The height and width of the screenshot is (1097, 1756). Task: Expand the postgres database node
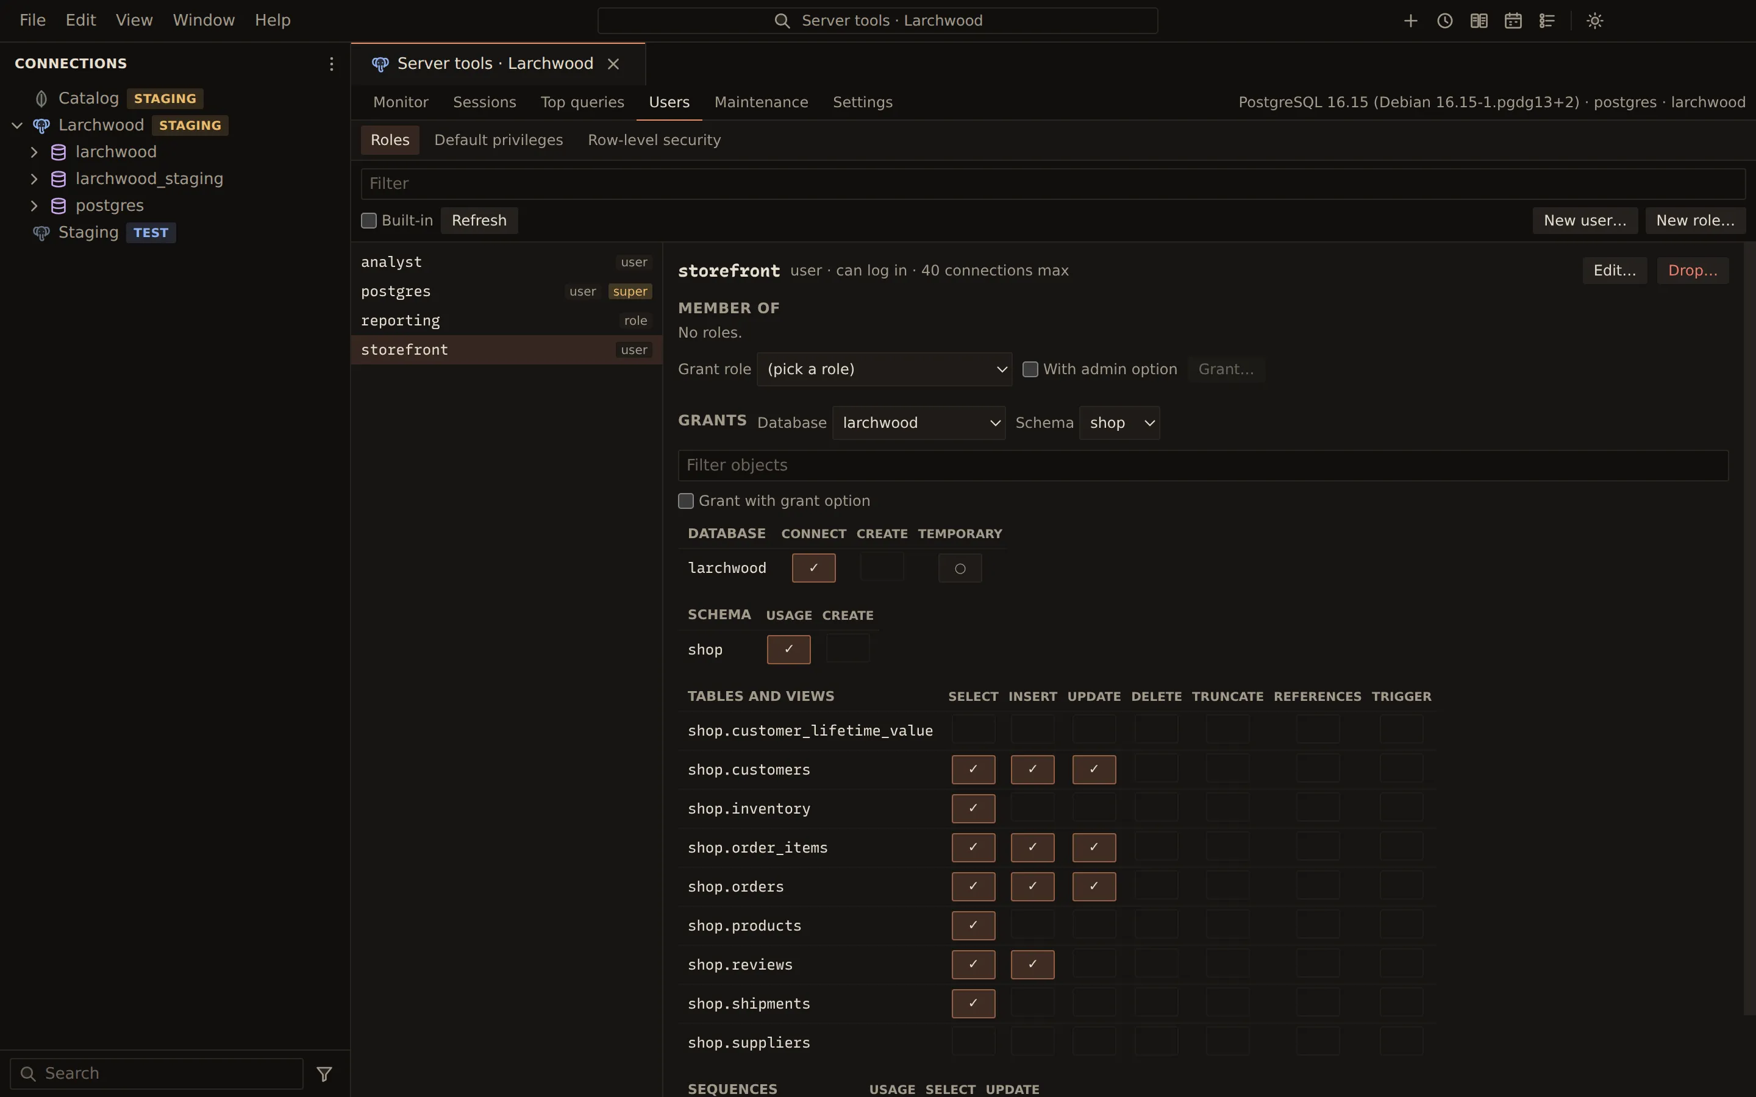point(34,205)
